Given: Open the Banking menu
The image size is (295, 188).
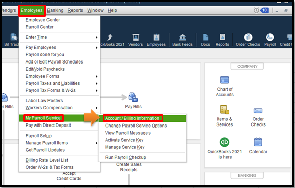Looking at the screenshot, I should point(55,10).
